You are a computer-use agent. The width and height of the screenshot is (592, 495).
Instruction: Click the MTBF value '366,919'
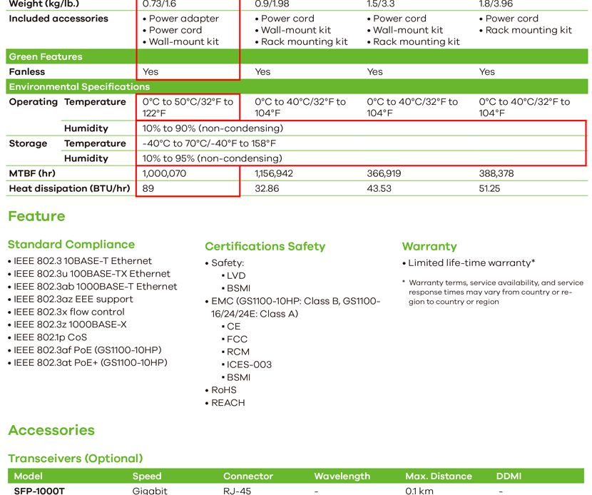tap(384, 174)
